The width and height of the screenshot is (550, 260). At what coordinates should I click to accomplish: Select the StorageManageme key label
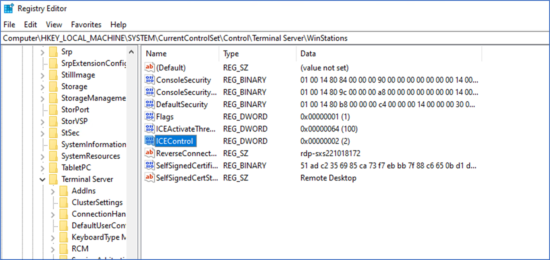pyautogui.click(x=93, y=98)
